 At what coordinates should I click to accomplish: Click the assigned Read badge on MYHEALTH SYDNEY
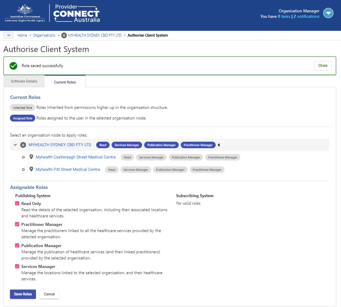103,145
